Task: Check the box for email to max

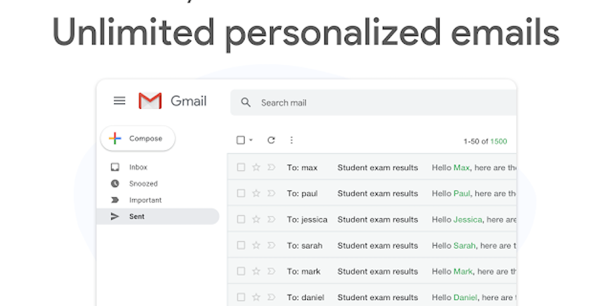Action: [241, 167]
